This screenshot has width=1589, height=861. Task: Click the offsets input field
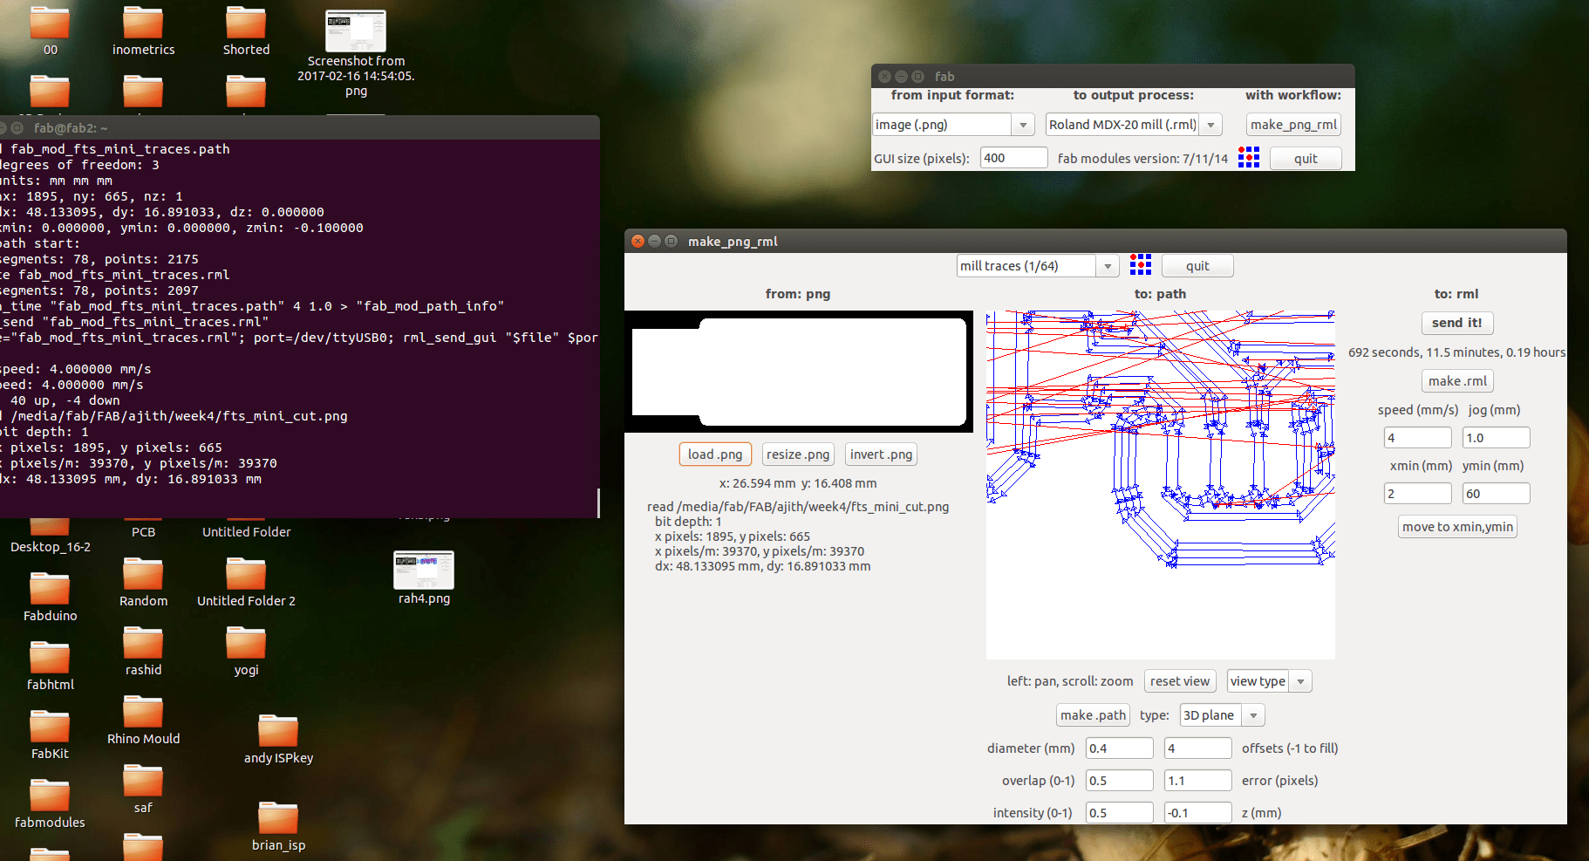coord(1197,748)
